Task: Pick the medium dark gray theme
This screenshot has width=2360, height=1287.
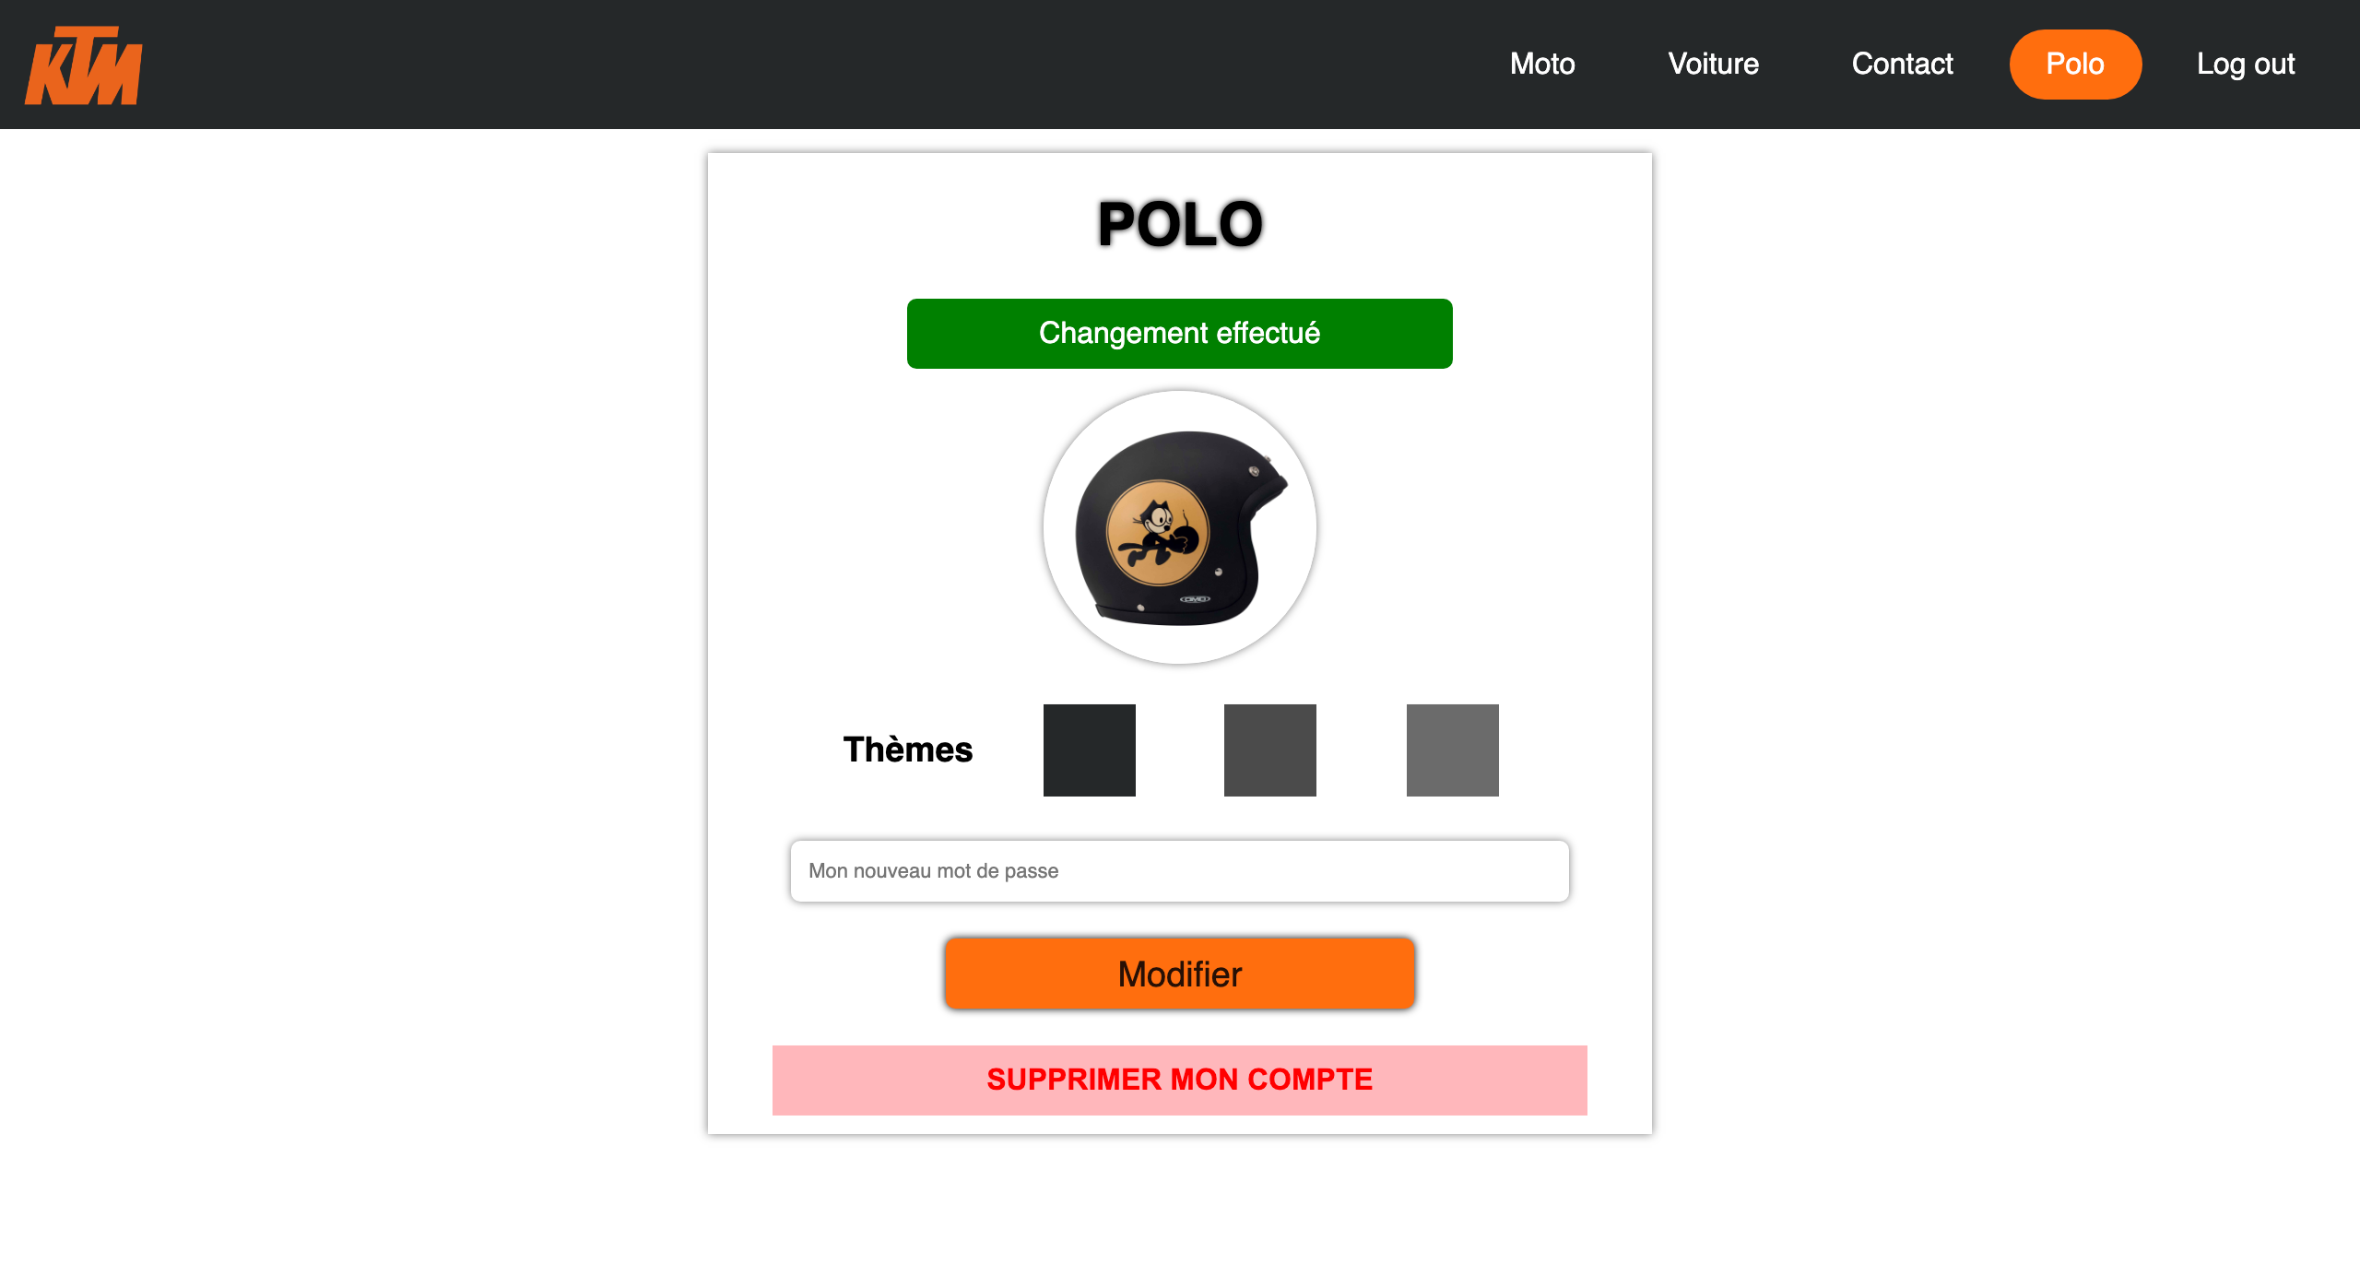Action: tap(1269, 750)
